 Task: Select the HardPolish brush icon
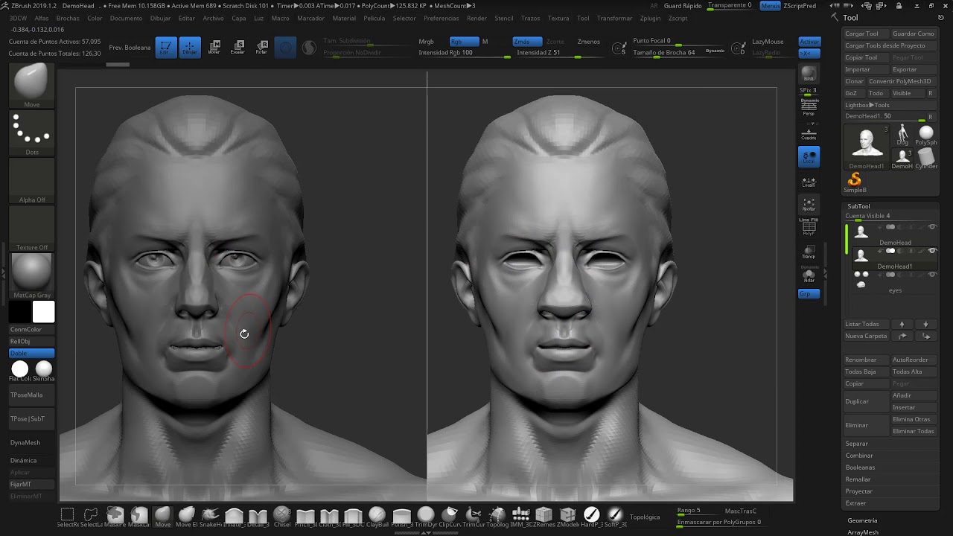point(592,516)
